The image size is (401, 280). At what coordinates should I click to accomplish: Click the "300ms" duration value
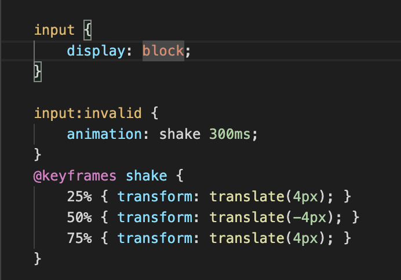(230, 134)
